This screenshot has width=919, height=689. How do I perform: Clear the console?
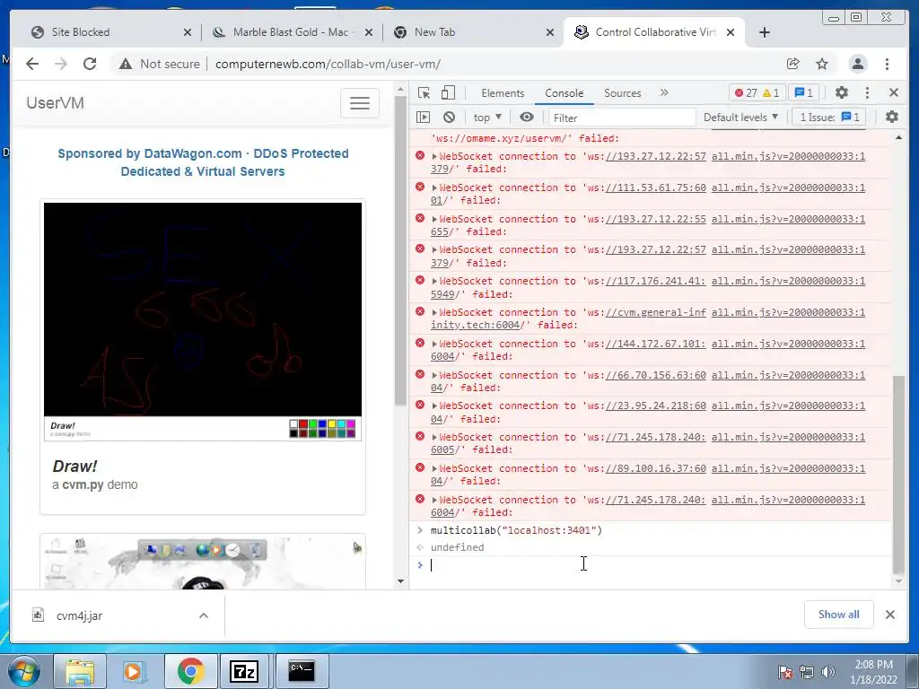coord(449,118)
